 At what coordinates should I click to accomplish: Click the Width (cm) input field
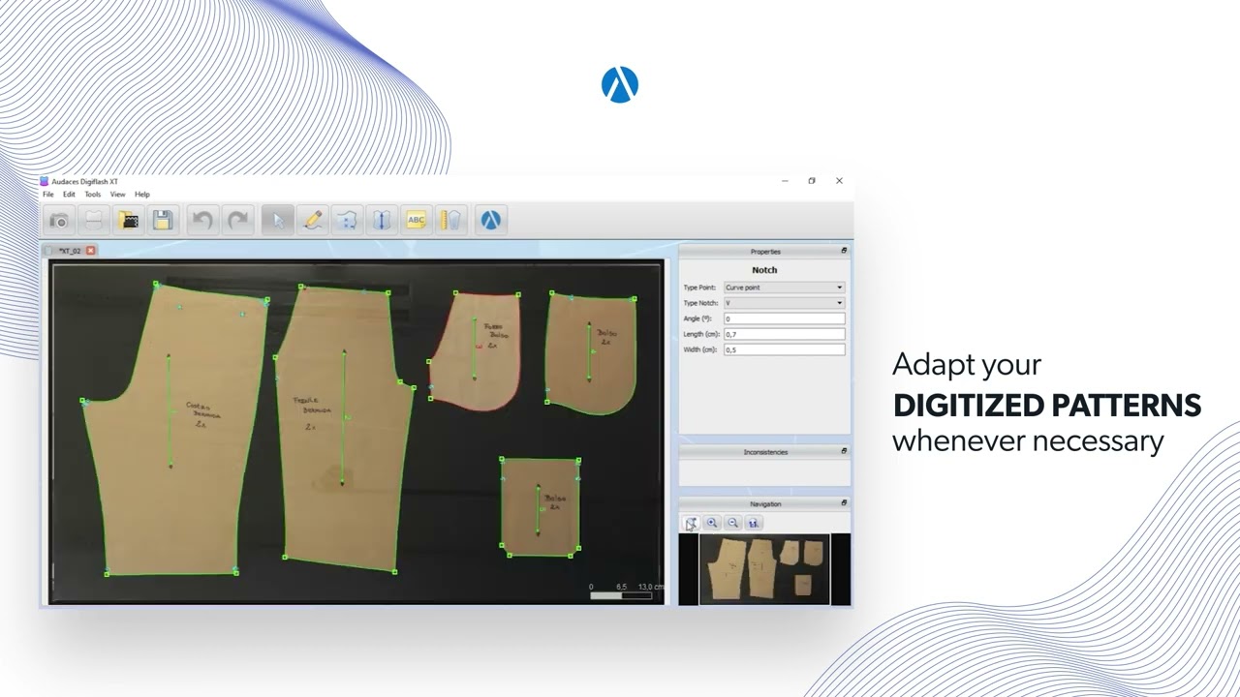click(x=784, y=349)
